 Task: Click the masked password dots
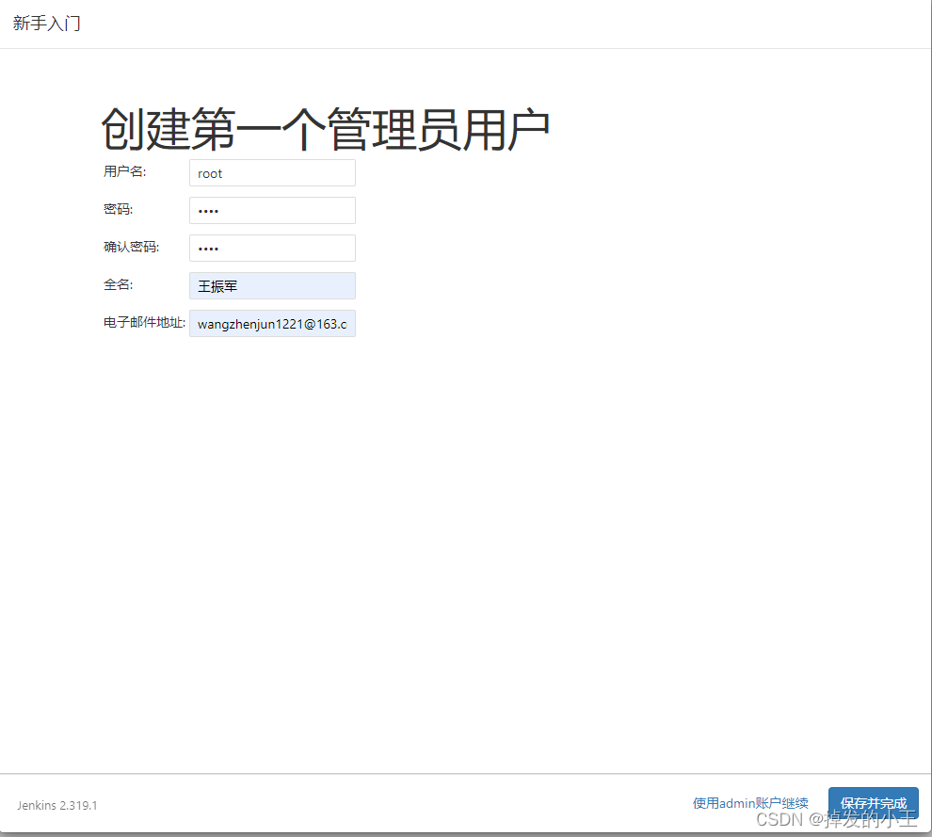click(x=208, y=210)
